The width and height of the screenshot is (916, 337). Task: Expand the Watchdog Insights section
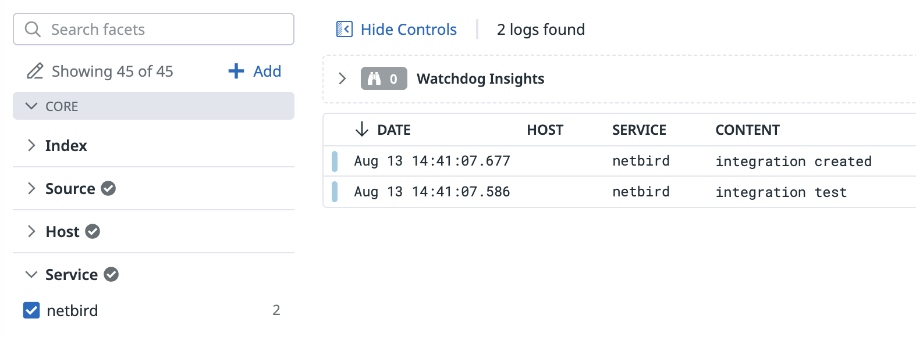tap(342, 78)
